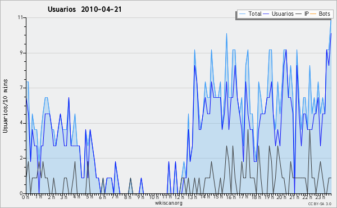Click x-axis label '22 h'
337x208 pixels.
point(307,197)
